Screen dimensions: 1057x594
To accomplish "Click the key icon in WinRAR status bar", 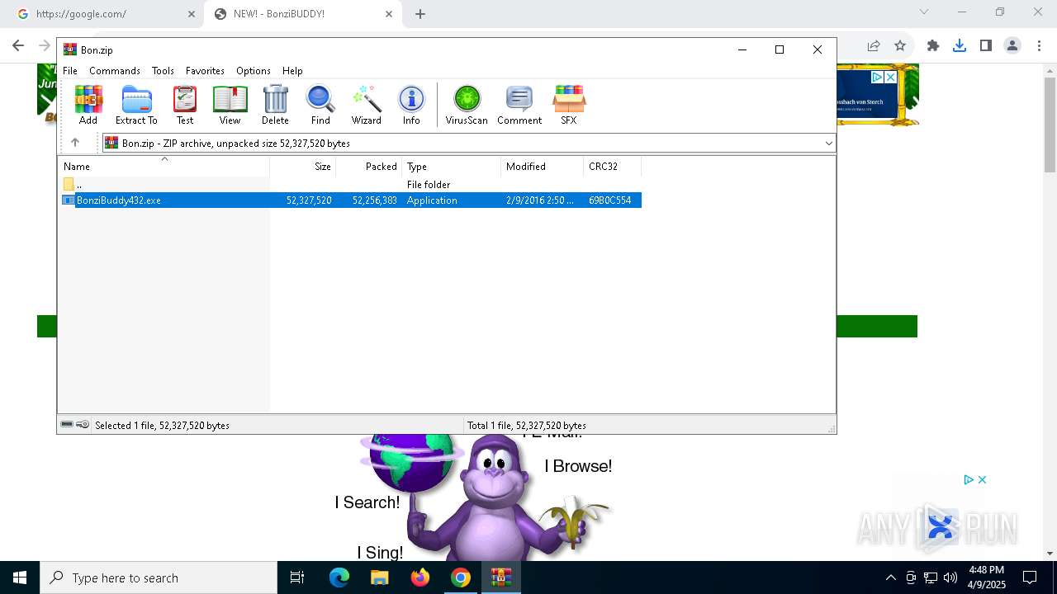I will (x=83, y=425).
